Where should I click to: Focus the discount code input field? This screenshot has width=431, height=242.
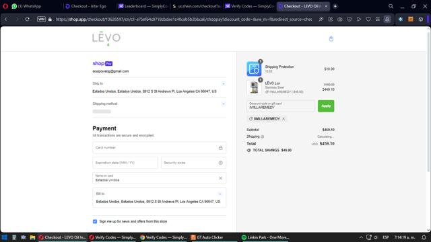point(281,106)
